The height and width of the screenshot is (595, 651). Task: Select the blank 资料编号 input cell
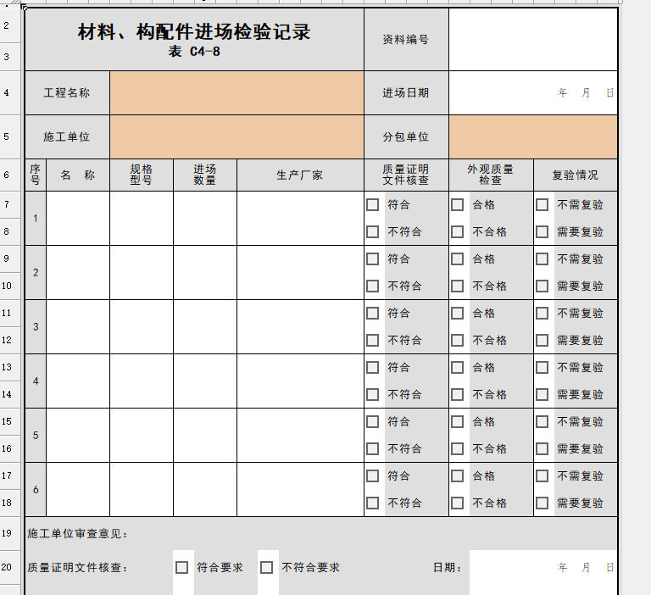click(533, 39)
